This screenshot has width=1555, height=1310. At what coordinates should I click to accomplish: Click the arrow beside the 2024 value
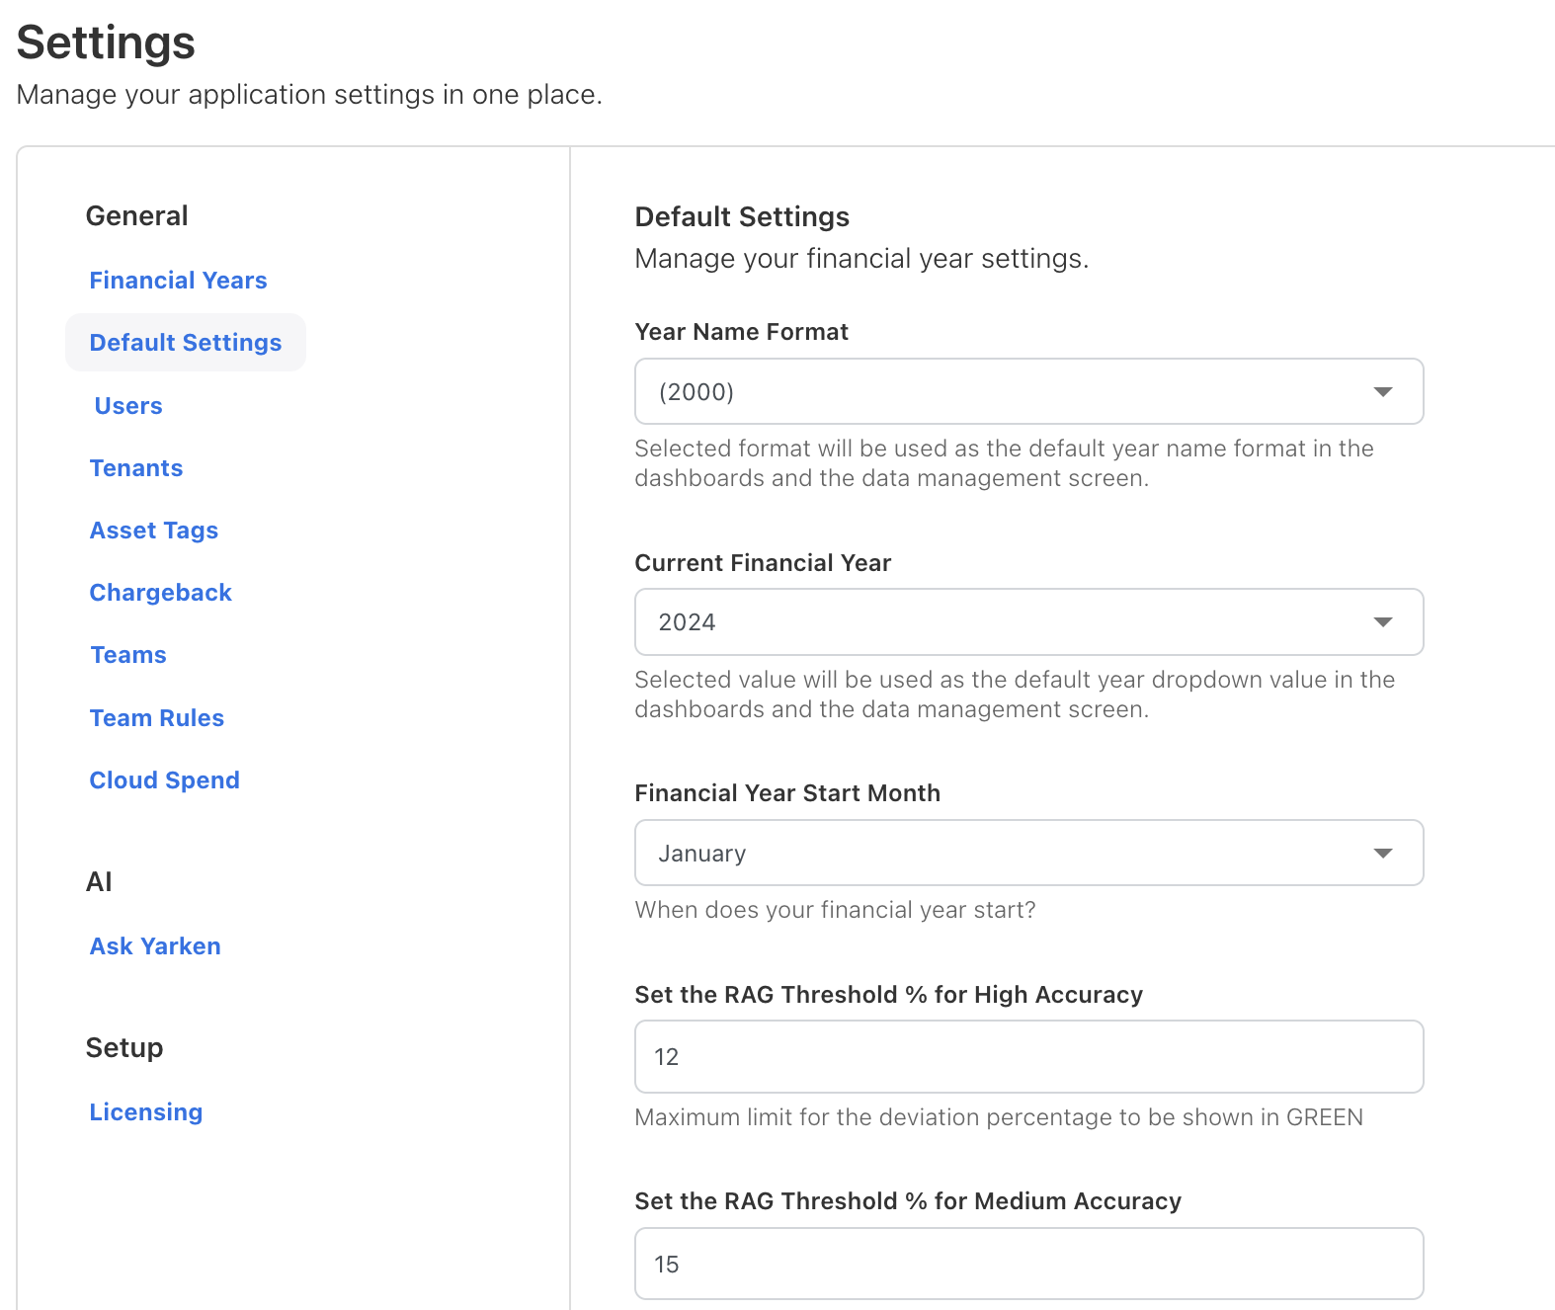tap(1382, 622)
